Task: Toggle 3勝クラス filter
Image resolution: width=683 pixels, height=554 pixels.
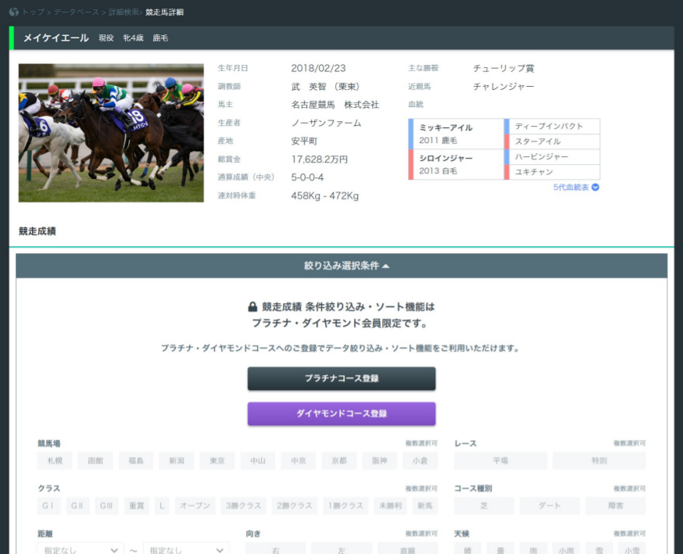Action: (x=244, y=506)
